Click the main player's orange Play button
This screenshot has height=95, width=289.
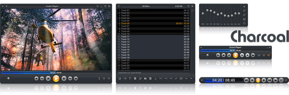(x=56, y=78)
